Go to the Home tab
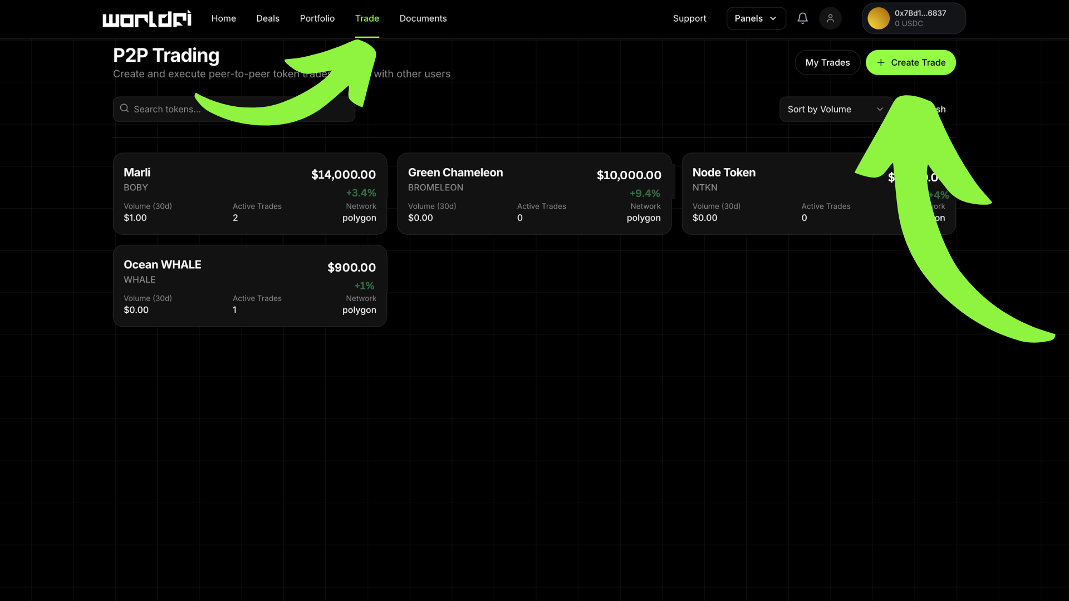The height and width of the screenshot is (601, 1069). (223, 18)
